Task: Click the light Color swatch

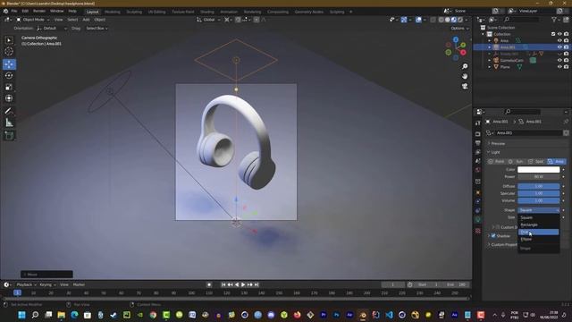Action: [x=538, y=170]
